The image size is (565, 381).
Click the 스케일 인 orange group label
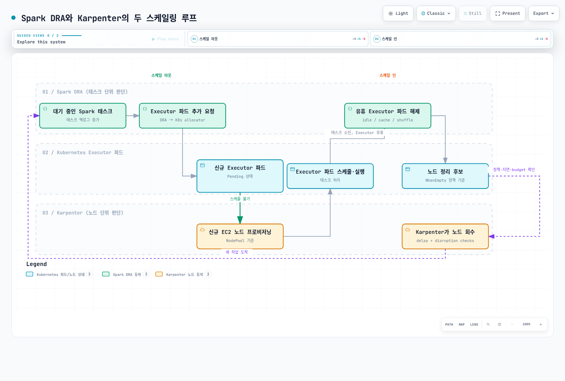[x=388, y=75]
